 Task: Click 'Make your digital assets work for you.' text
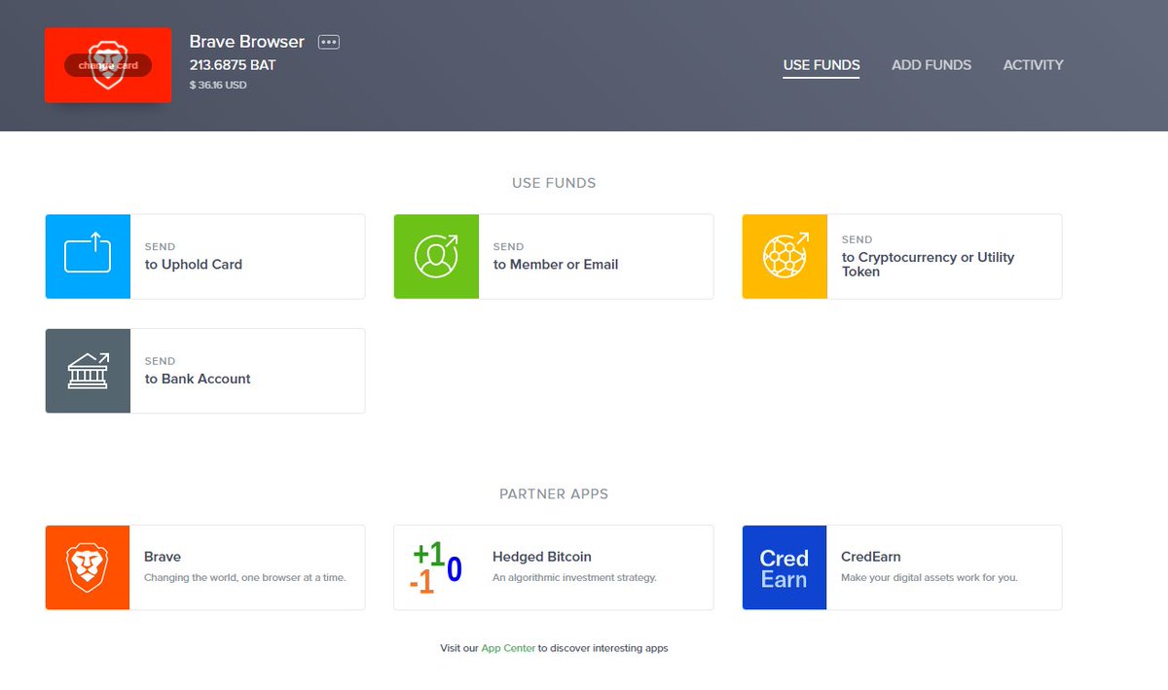[929, 577]
